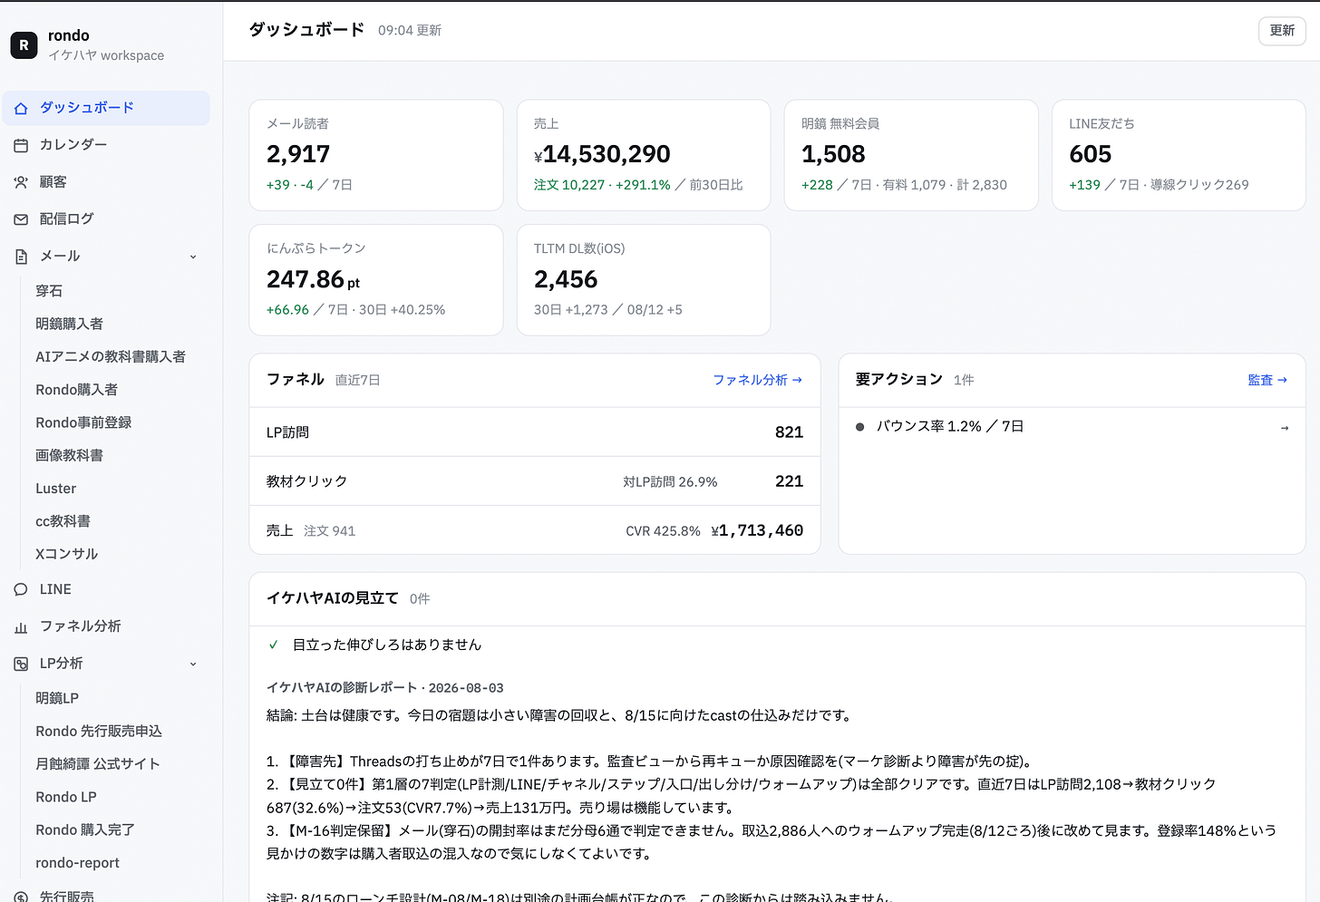The image size is (1320, 902).
Task: Click the 更新 button
Action: pos(1282,31)
